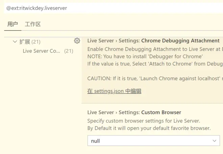Click the (21) count next to Live Server Co...
Viewport: 223px width, 154px height.
(69, 51)
